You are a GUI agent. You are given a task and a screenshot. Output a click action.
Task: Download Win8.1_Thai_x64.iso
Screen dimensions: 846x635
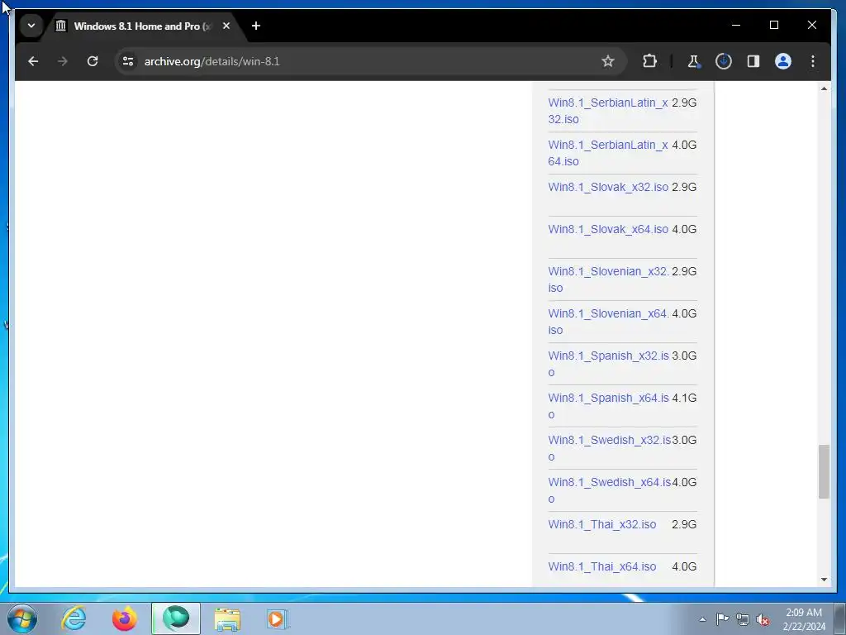(x=602, y=567)
